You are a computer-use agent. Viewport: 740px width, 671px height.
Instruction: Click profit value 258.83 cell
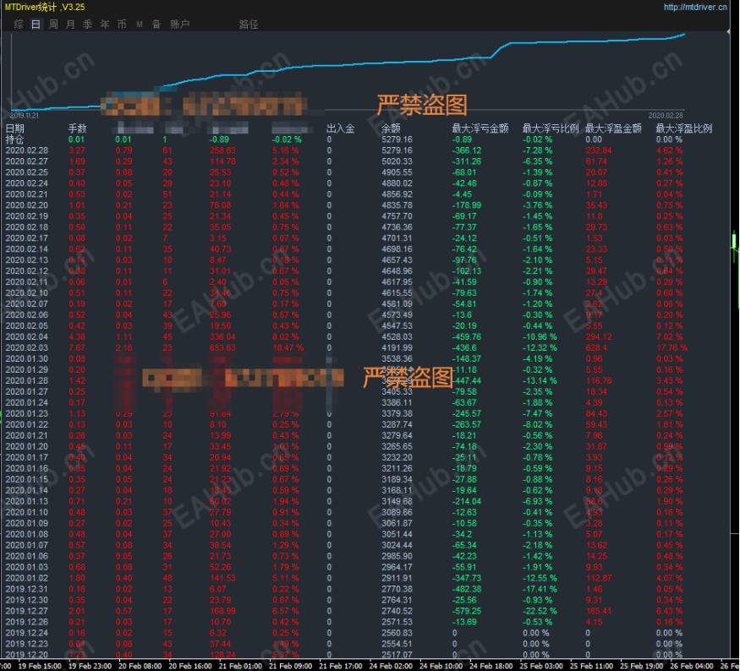point(222,150)
